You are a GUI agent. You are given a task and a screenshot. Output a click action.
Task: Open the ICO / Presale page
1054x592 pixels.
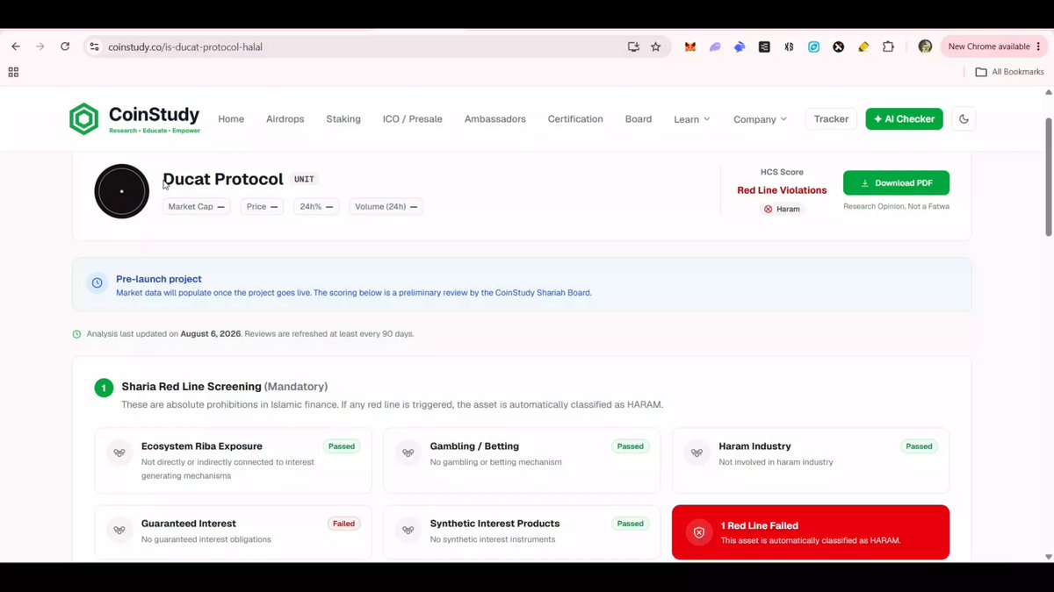[413, 119]
